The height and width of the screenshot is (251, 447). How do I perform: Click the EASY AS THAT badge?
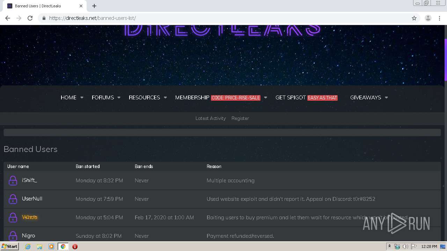tap(322, 98)
